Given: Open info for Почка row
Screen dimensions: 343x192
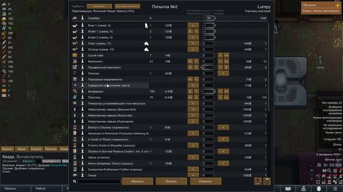Looking at the screenshot, I should coord(83,175).
